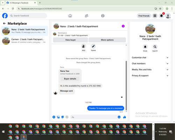Click the chat scrollbar thumb
175x140 pixels.
pos(126,85)
